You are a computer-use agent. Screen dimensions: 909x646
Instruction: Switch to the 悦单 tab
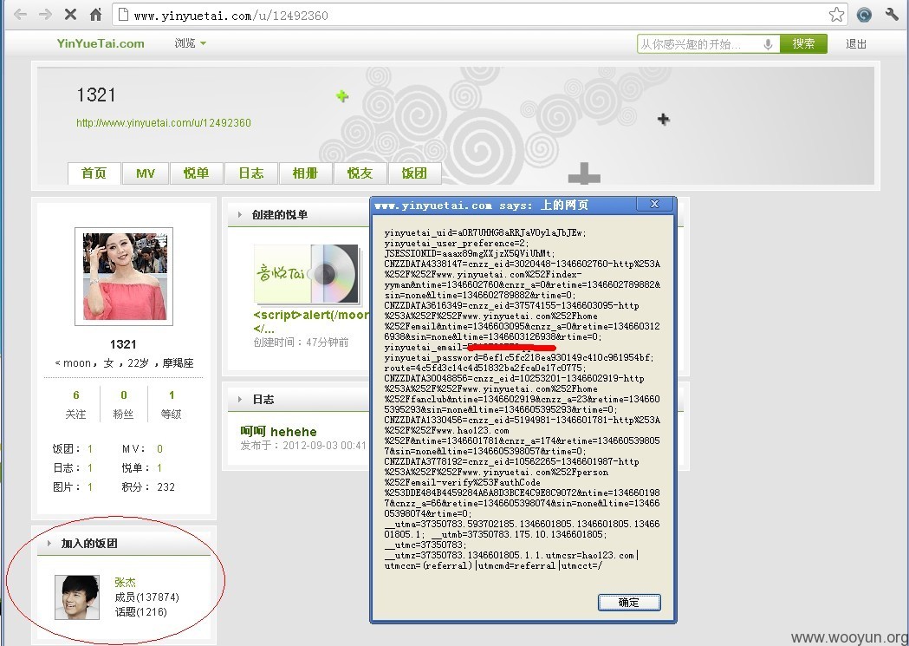click(x=196, y=173)
